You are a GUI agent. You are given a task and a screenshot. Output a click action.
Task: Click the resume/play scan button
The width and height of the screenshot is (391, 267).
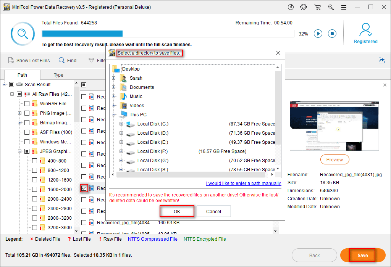pyautogui.click(x=318, y=34)
